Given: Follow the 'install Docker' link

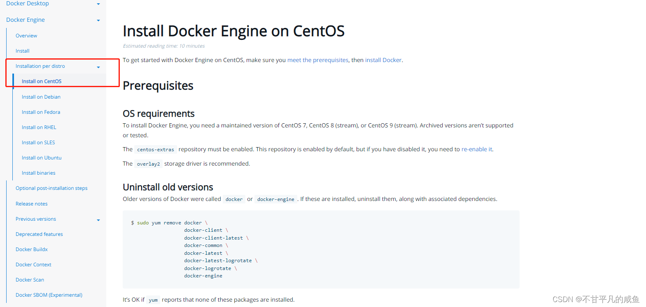Looking at the screenshot, I should tap(383, 60).
